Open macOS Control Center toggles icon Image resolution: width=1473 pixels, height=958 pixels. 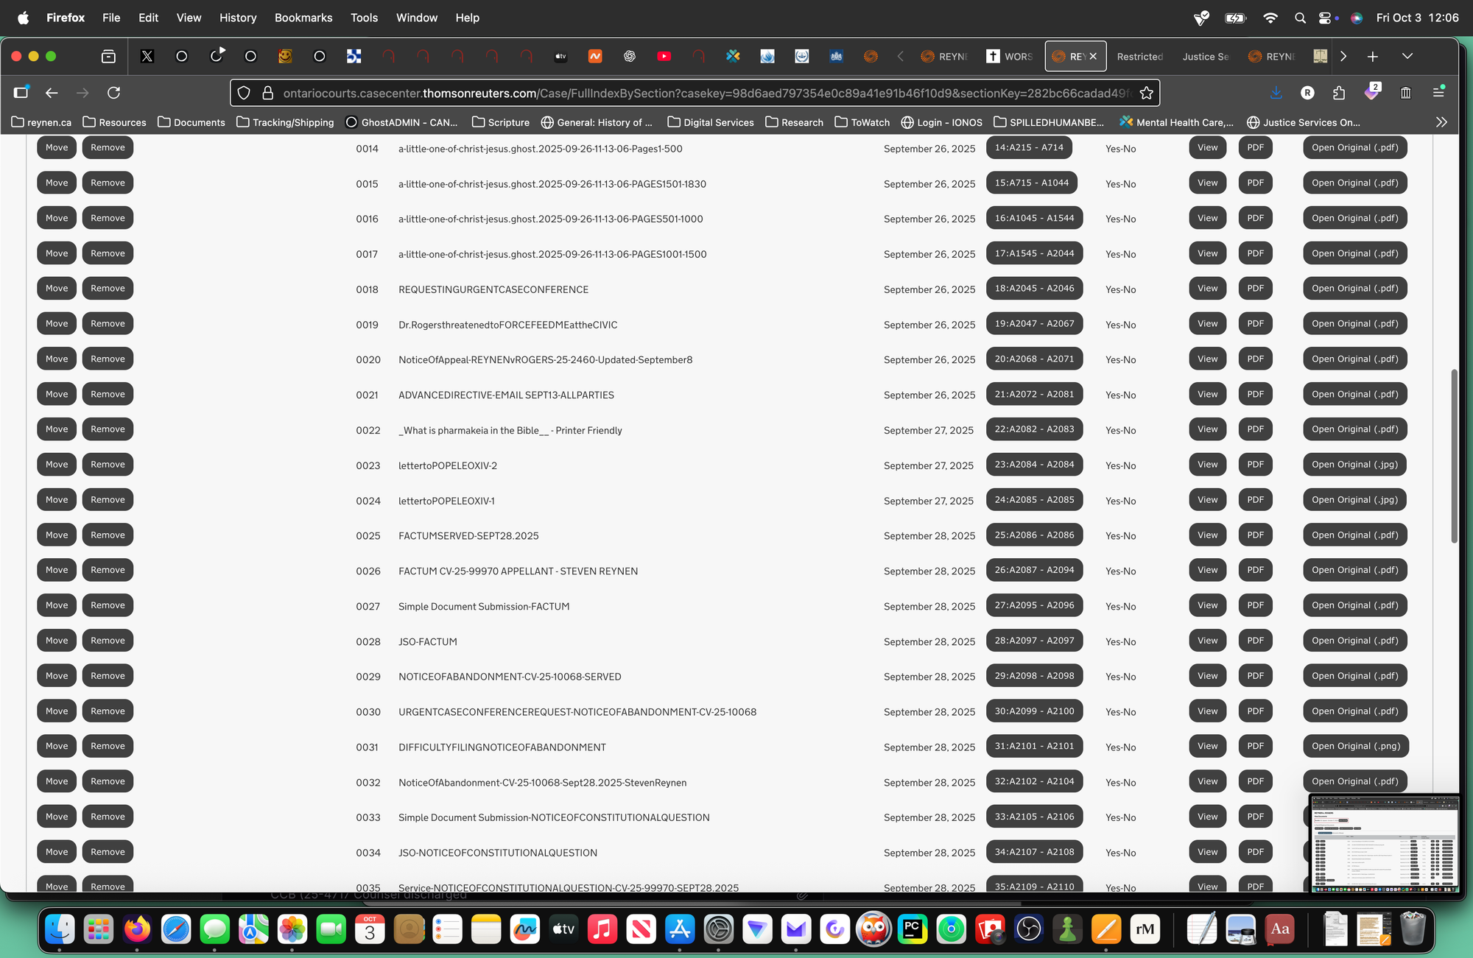[x=1325, y=18]
